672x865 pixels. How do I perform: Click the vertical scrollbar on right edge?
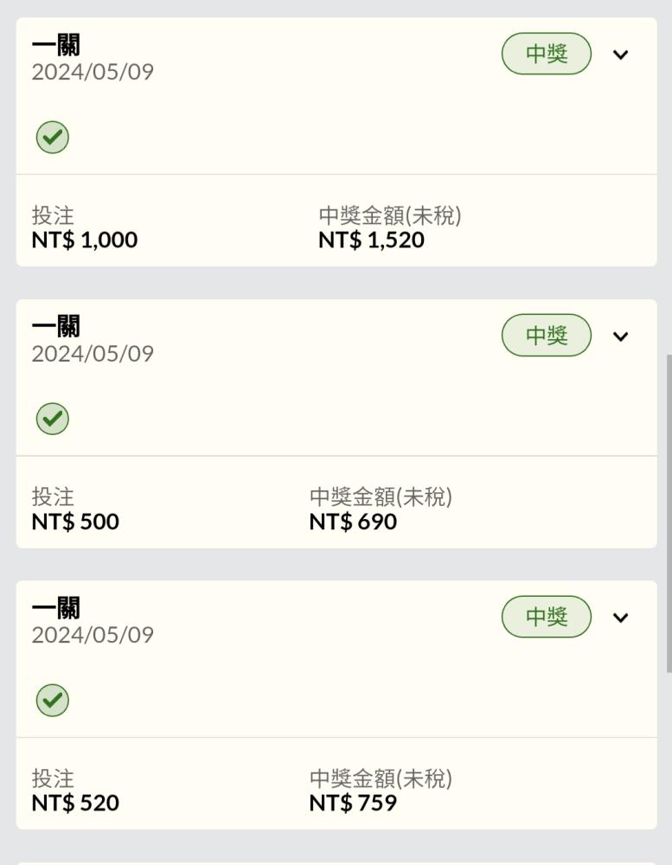669,513
